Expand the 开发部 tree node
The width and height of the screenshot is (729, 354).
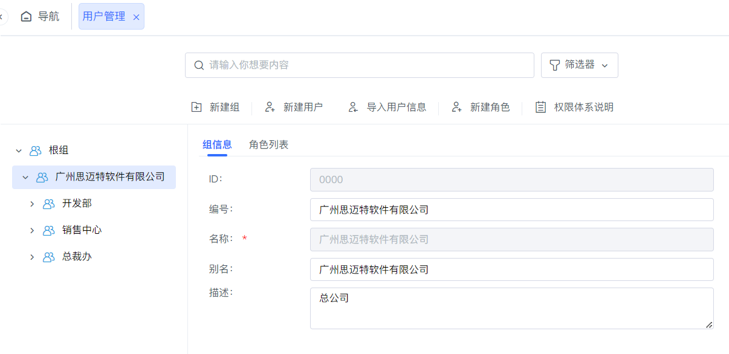(x=32, y=204)
